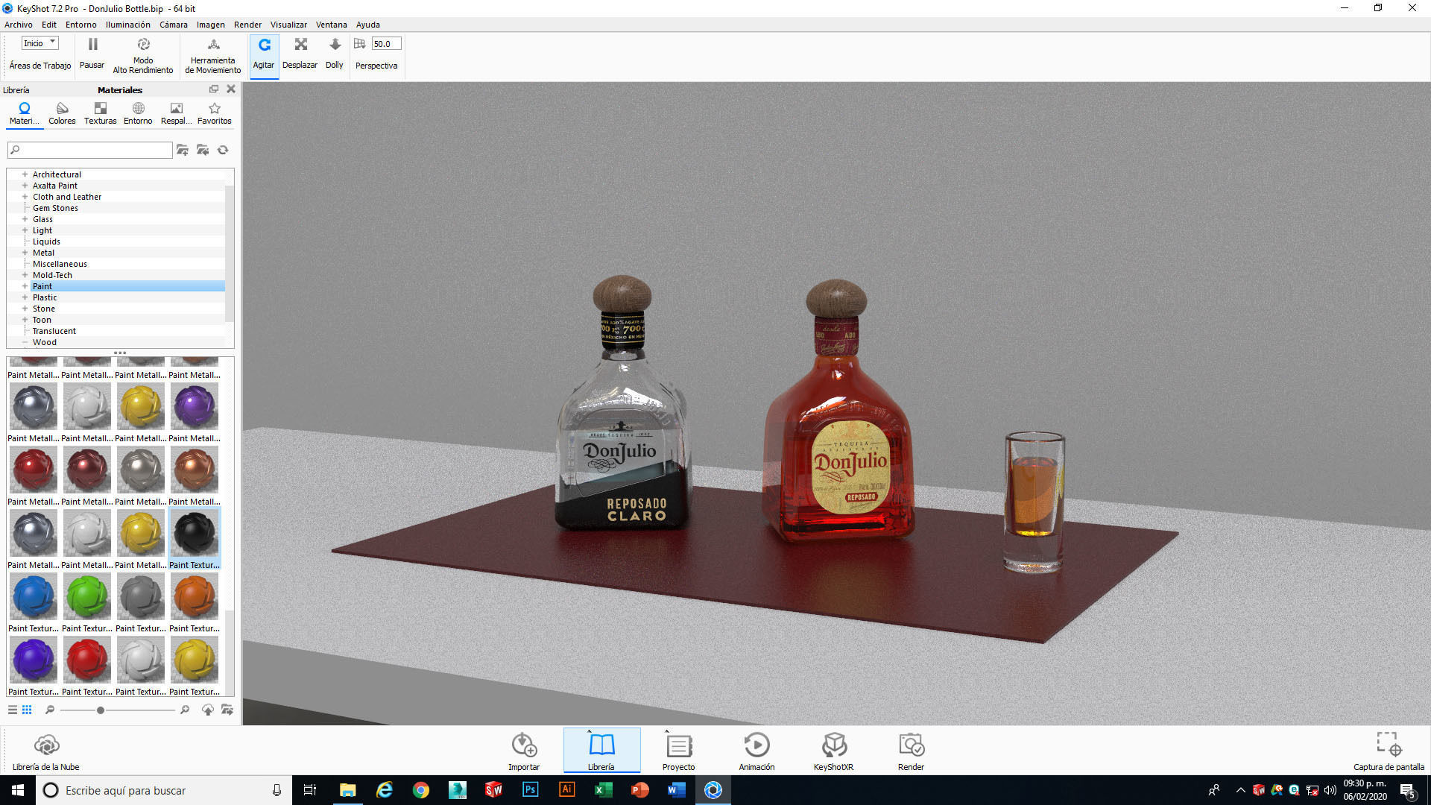Open Photoshop from the Windows taskbar
This screenshot has height=805, width=1431.
pyautogui.click(x=531, y=790)
